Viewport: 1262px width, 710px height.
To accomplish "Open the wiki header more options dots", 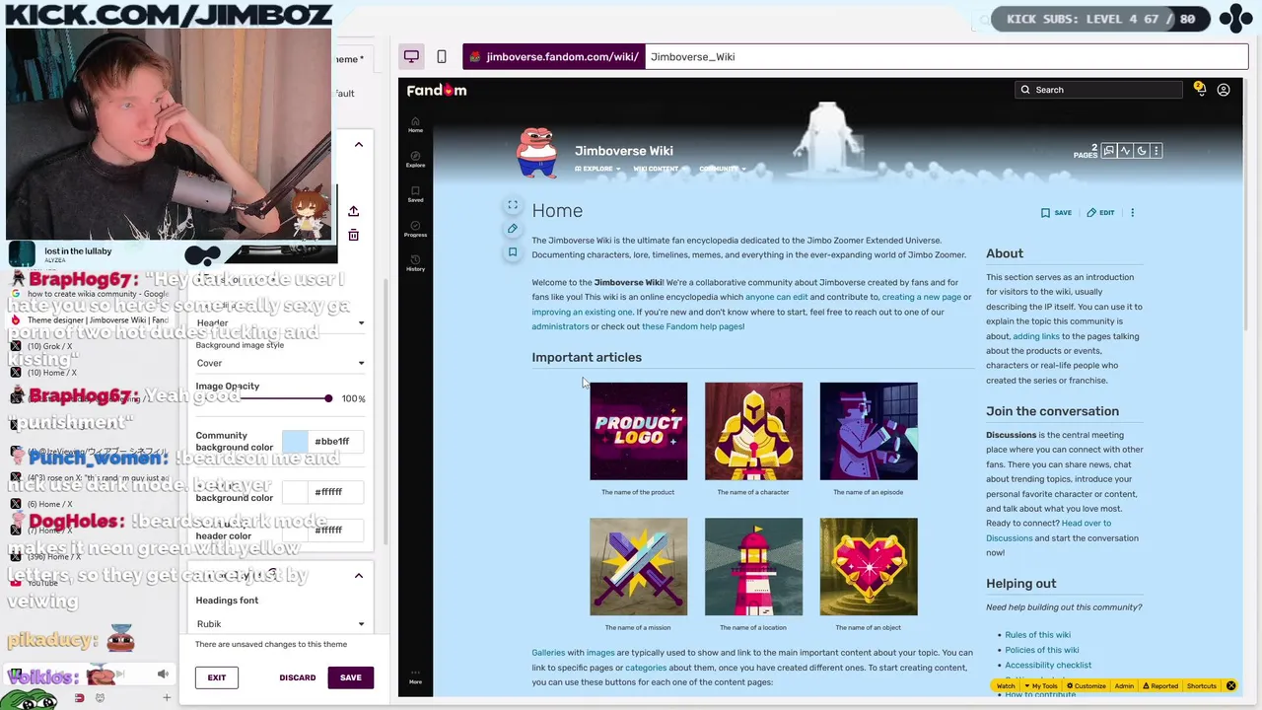I will pos(1156,151).
